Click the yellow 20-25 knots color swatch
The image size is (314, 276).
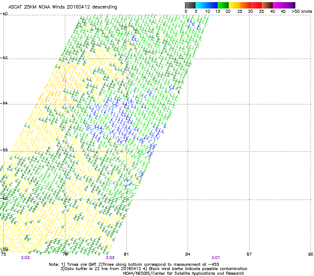point(234,5)
